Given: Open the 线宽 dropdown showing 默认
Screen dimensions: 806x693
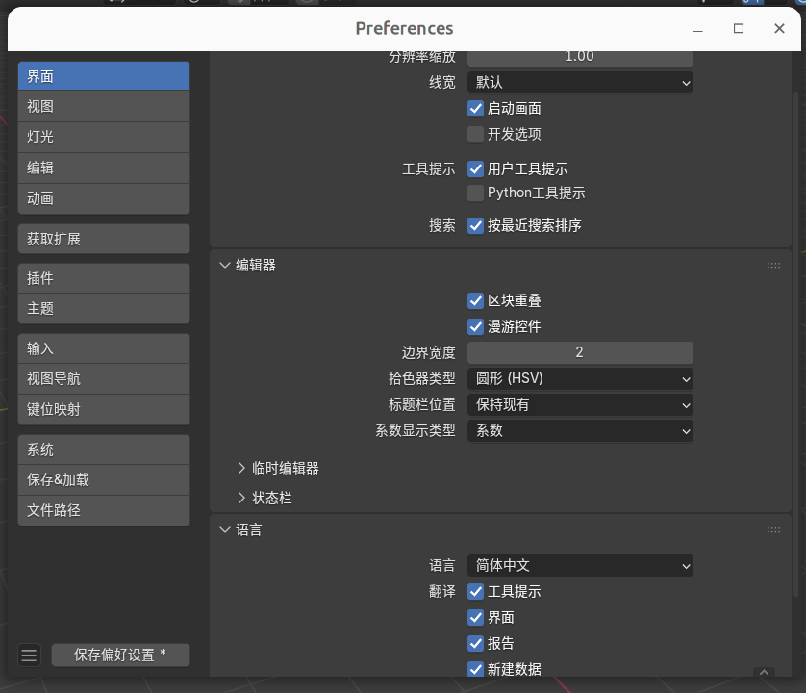Looking at the screenshot, I should pyautogui.click(x=580, y=83).
